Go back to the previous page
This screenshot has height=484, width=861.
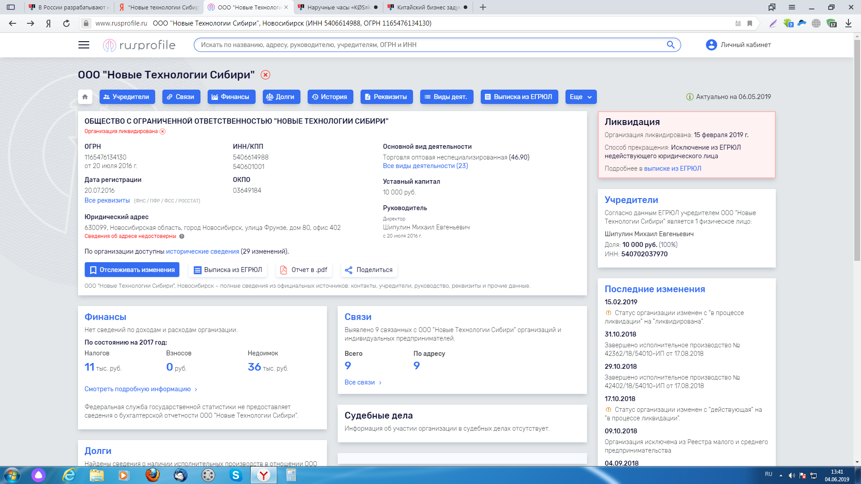pos(13,23)
